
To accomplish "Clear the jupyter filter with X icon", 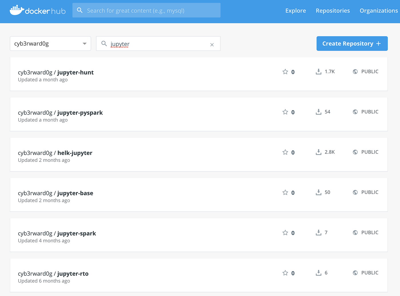I will point(212,45).
